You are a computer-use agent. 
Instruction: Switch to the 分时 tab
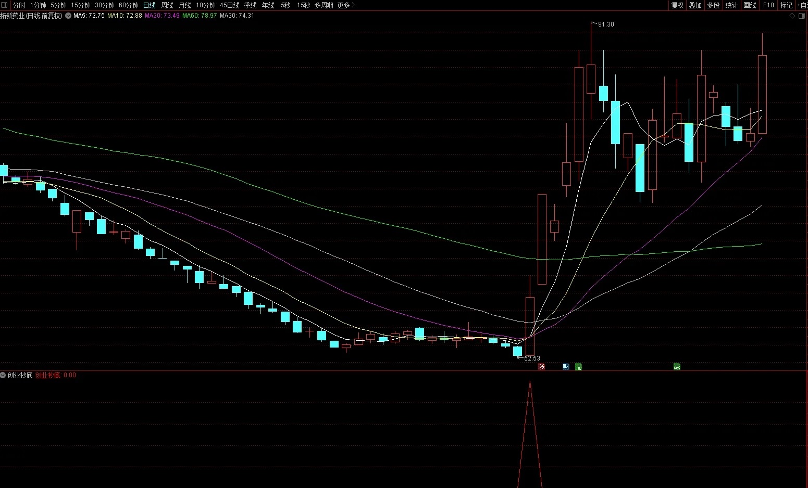click(x=19, y=5)
